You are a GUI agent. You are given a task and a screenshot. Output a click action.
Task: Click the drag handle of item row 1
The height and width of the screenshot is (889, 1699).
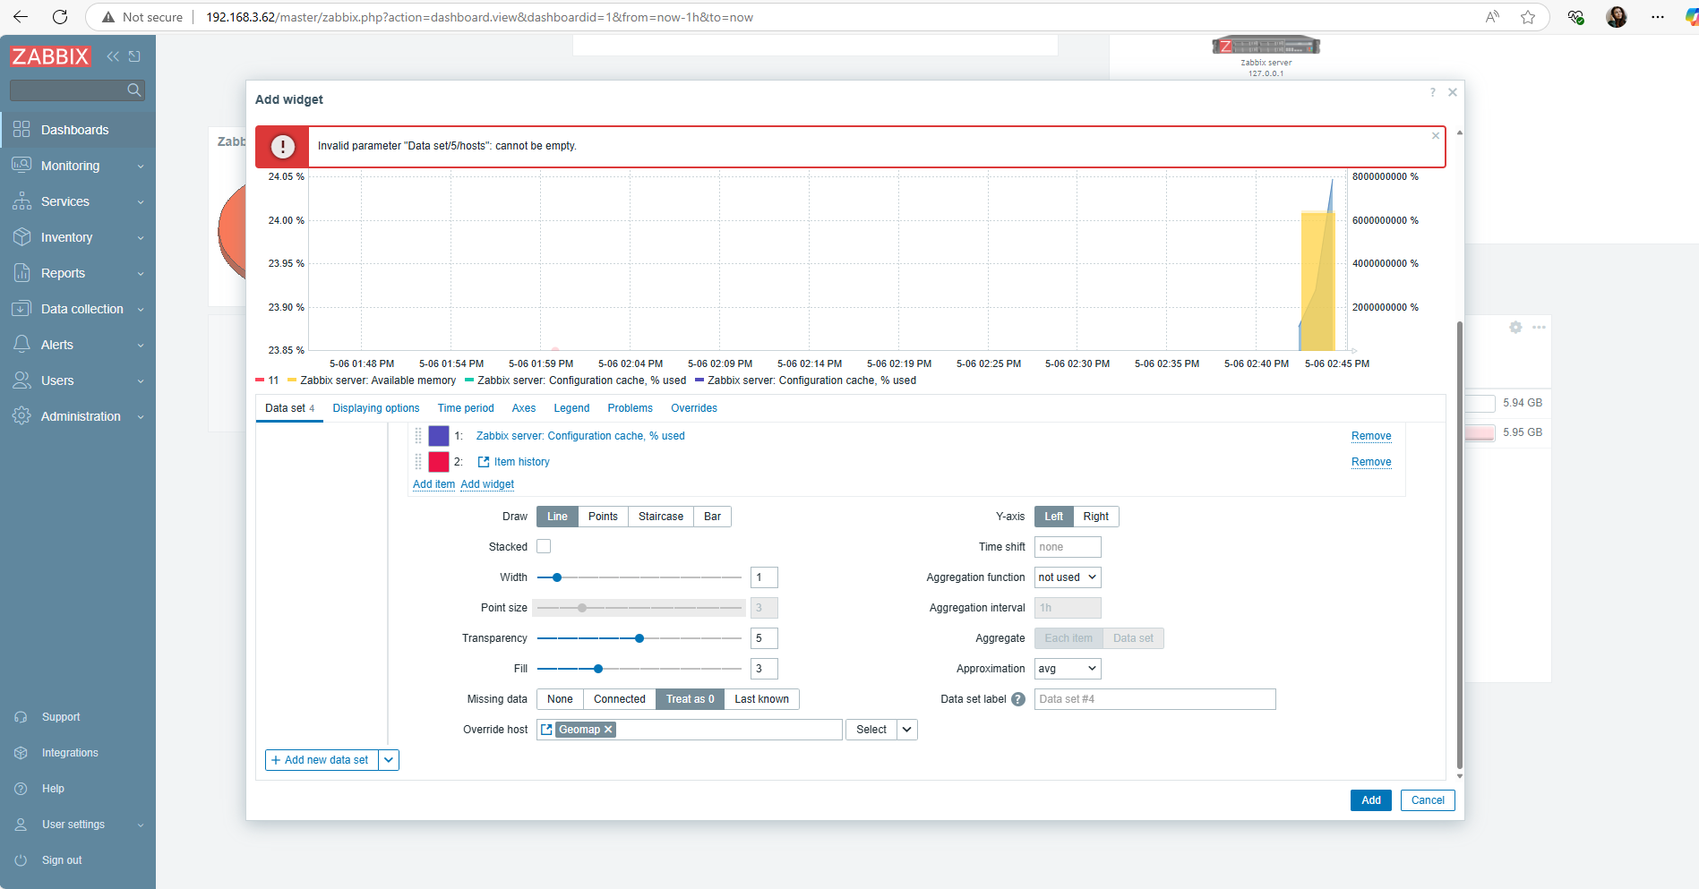(418, 436)
